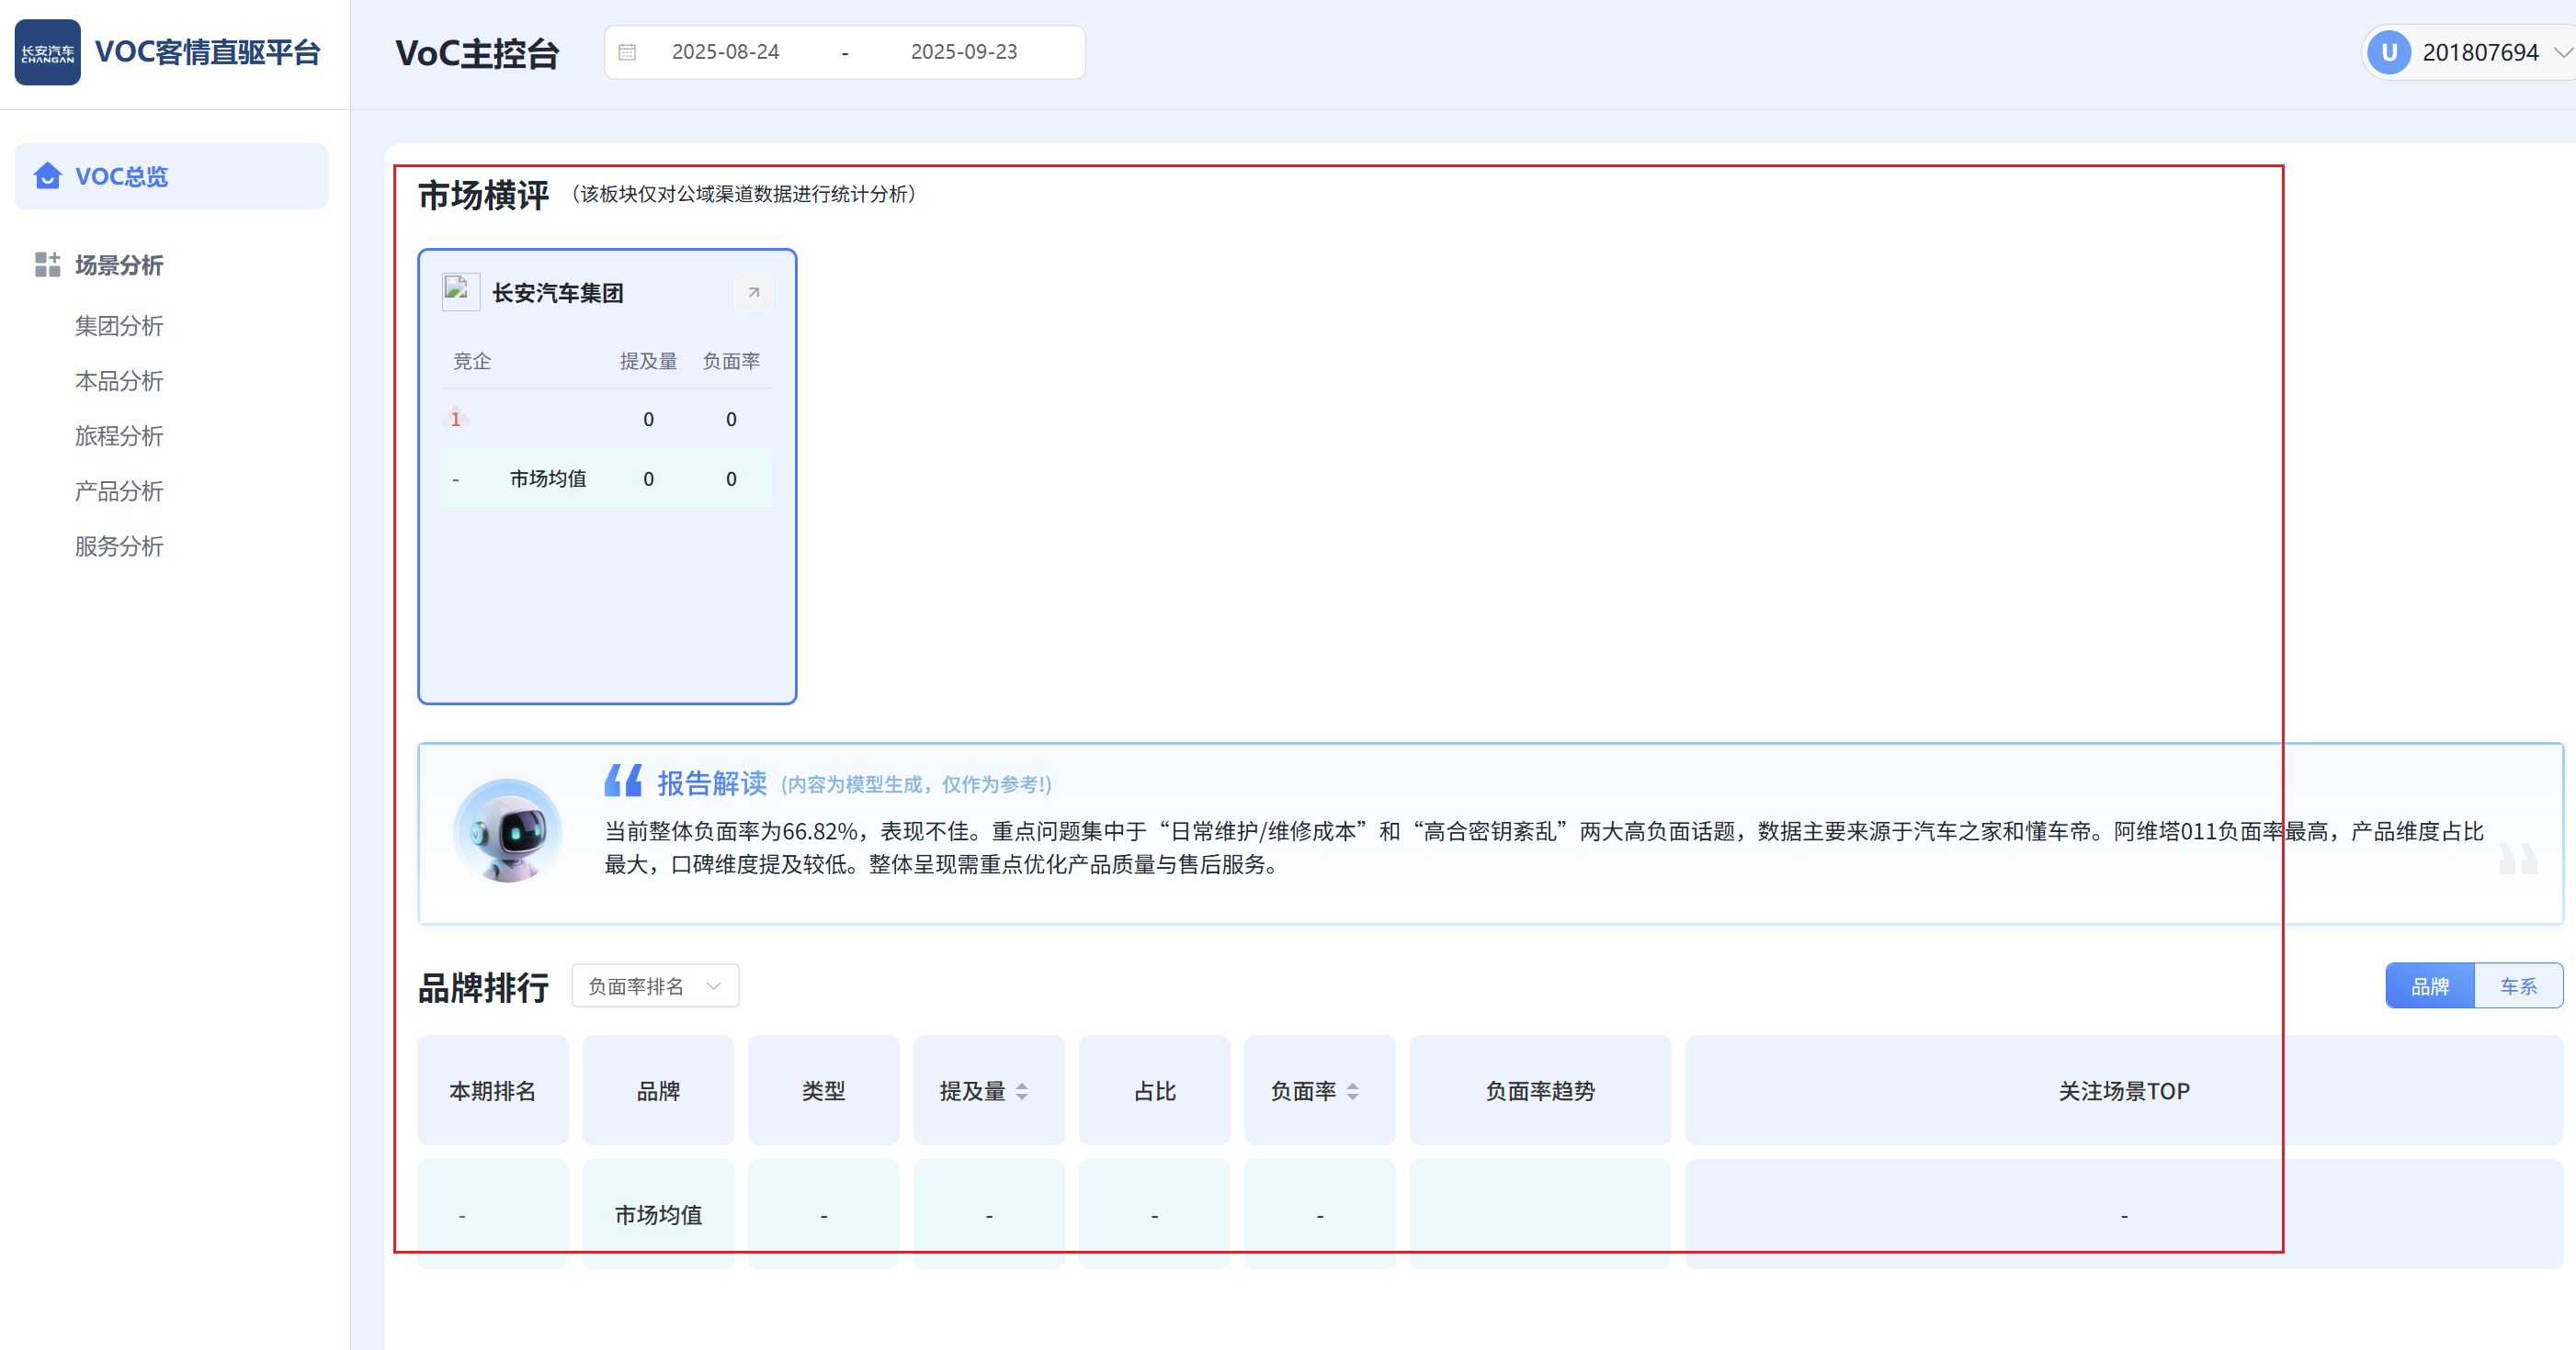Open the 负面率排名 dropdown
The height and width of the screenshot is (1350, 2576).
pos(655,986)
